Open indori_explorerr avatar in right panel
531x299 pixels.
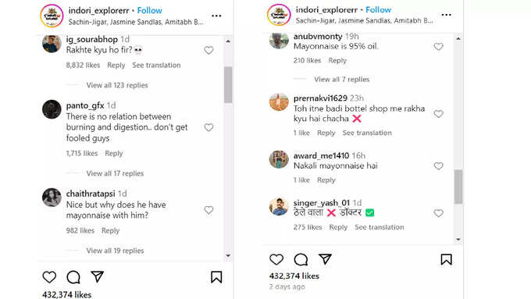279,15
